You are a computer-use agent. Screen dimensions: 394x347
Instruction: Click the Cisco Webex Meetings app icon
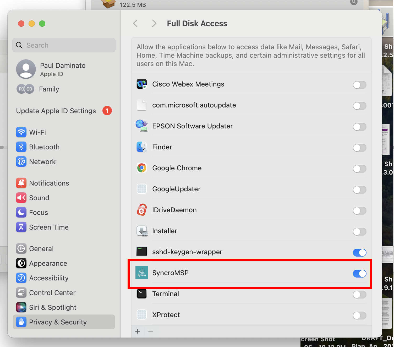142,84
